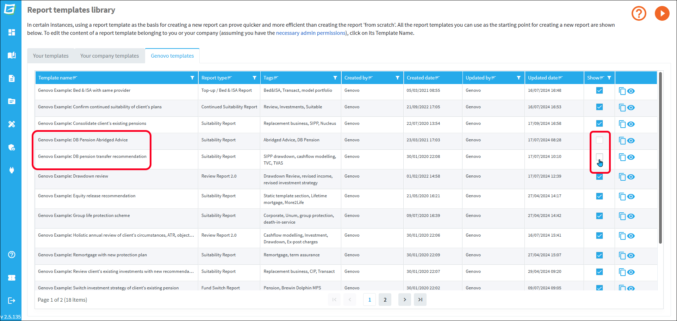Go to the next page arrow
This screenshot has height=321, width=677.
[405, 300]
